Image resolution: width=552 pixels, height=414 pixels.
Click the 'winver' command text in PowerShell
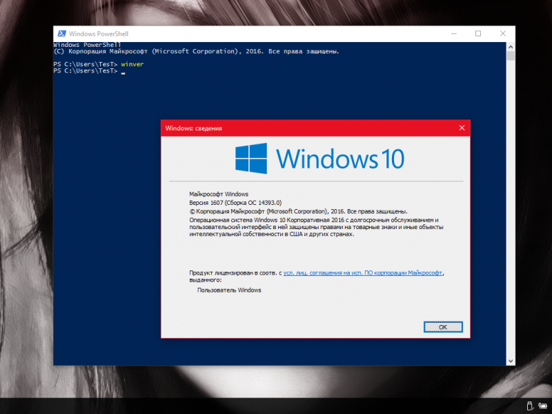132,64
